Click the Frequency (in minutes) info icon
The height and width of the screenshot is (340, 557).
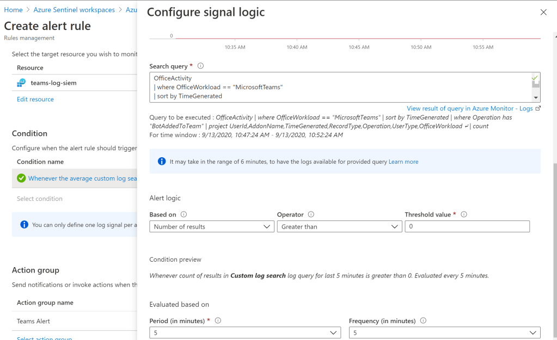[423, 320]
